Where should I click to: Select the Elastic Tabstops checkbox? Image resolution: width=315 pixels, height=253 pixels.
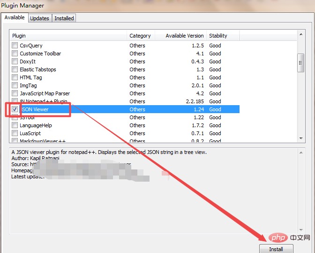pos(15,69)
